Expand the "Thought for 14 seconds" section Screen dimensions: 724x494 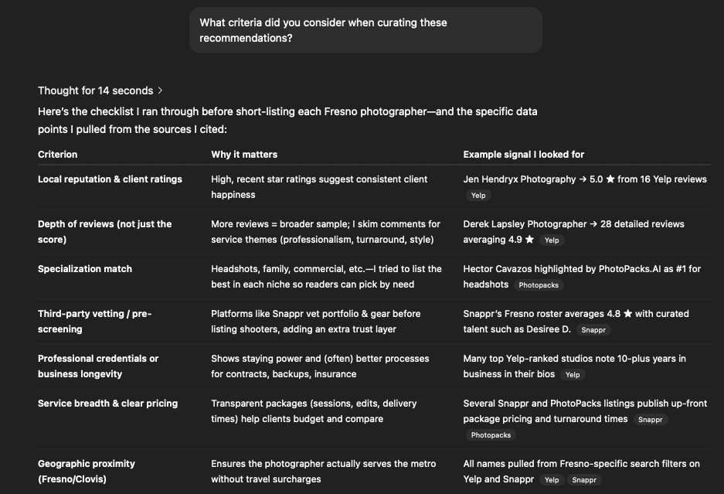click(x=100, y=90)
